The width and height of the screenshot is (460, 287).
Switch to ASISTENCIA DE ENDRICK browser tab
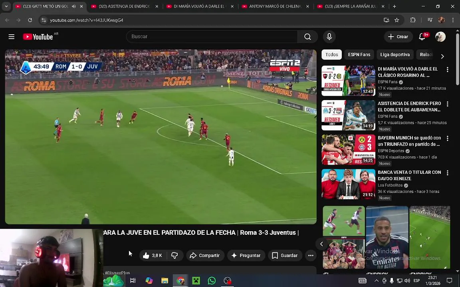click(123, 6)
